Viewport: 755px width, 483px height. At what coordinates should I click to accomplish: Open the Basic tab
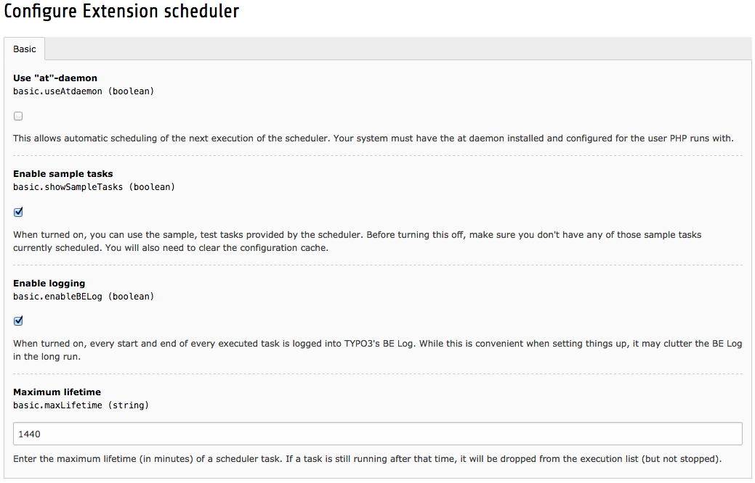tap(25, 49)
